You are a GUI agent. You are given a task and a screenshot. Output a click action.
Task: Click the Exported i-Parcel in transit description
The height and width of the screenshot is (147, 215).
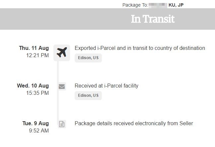pyautogui.click(x=140, y=48)
